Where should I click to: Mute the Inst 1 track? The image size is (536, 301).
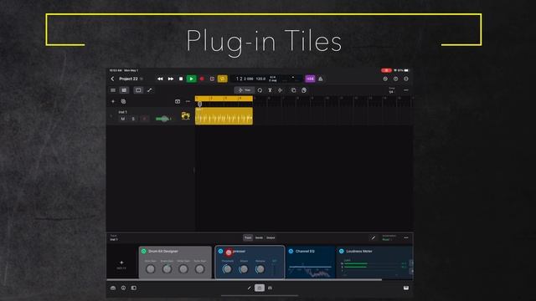coord(123,119)
